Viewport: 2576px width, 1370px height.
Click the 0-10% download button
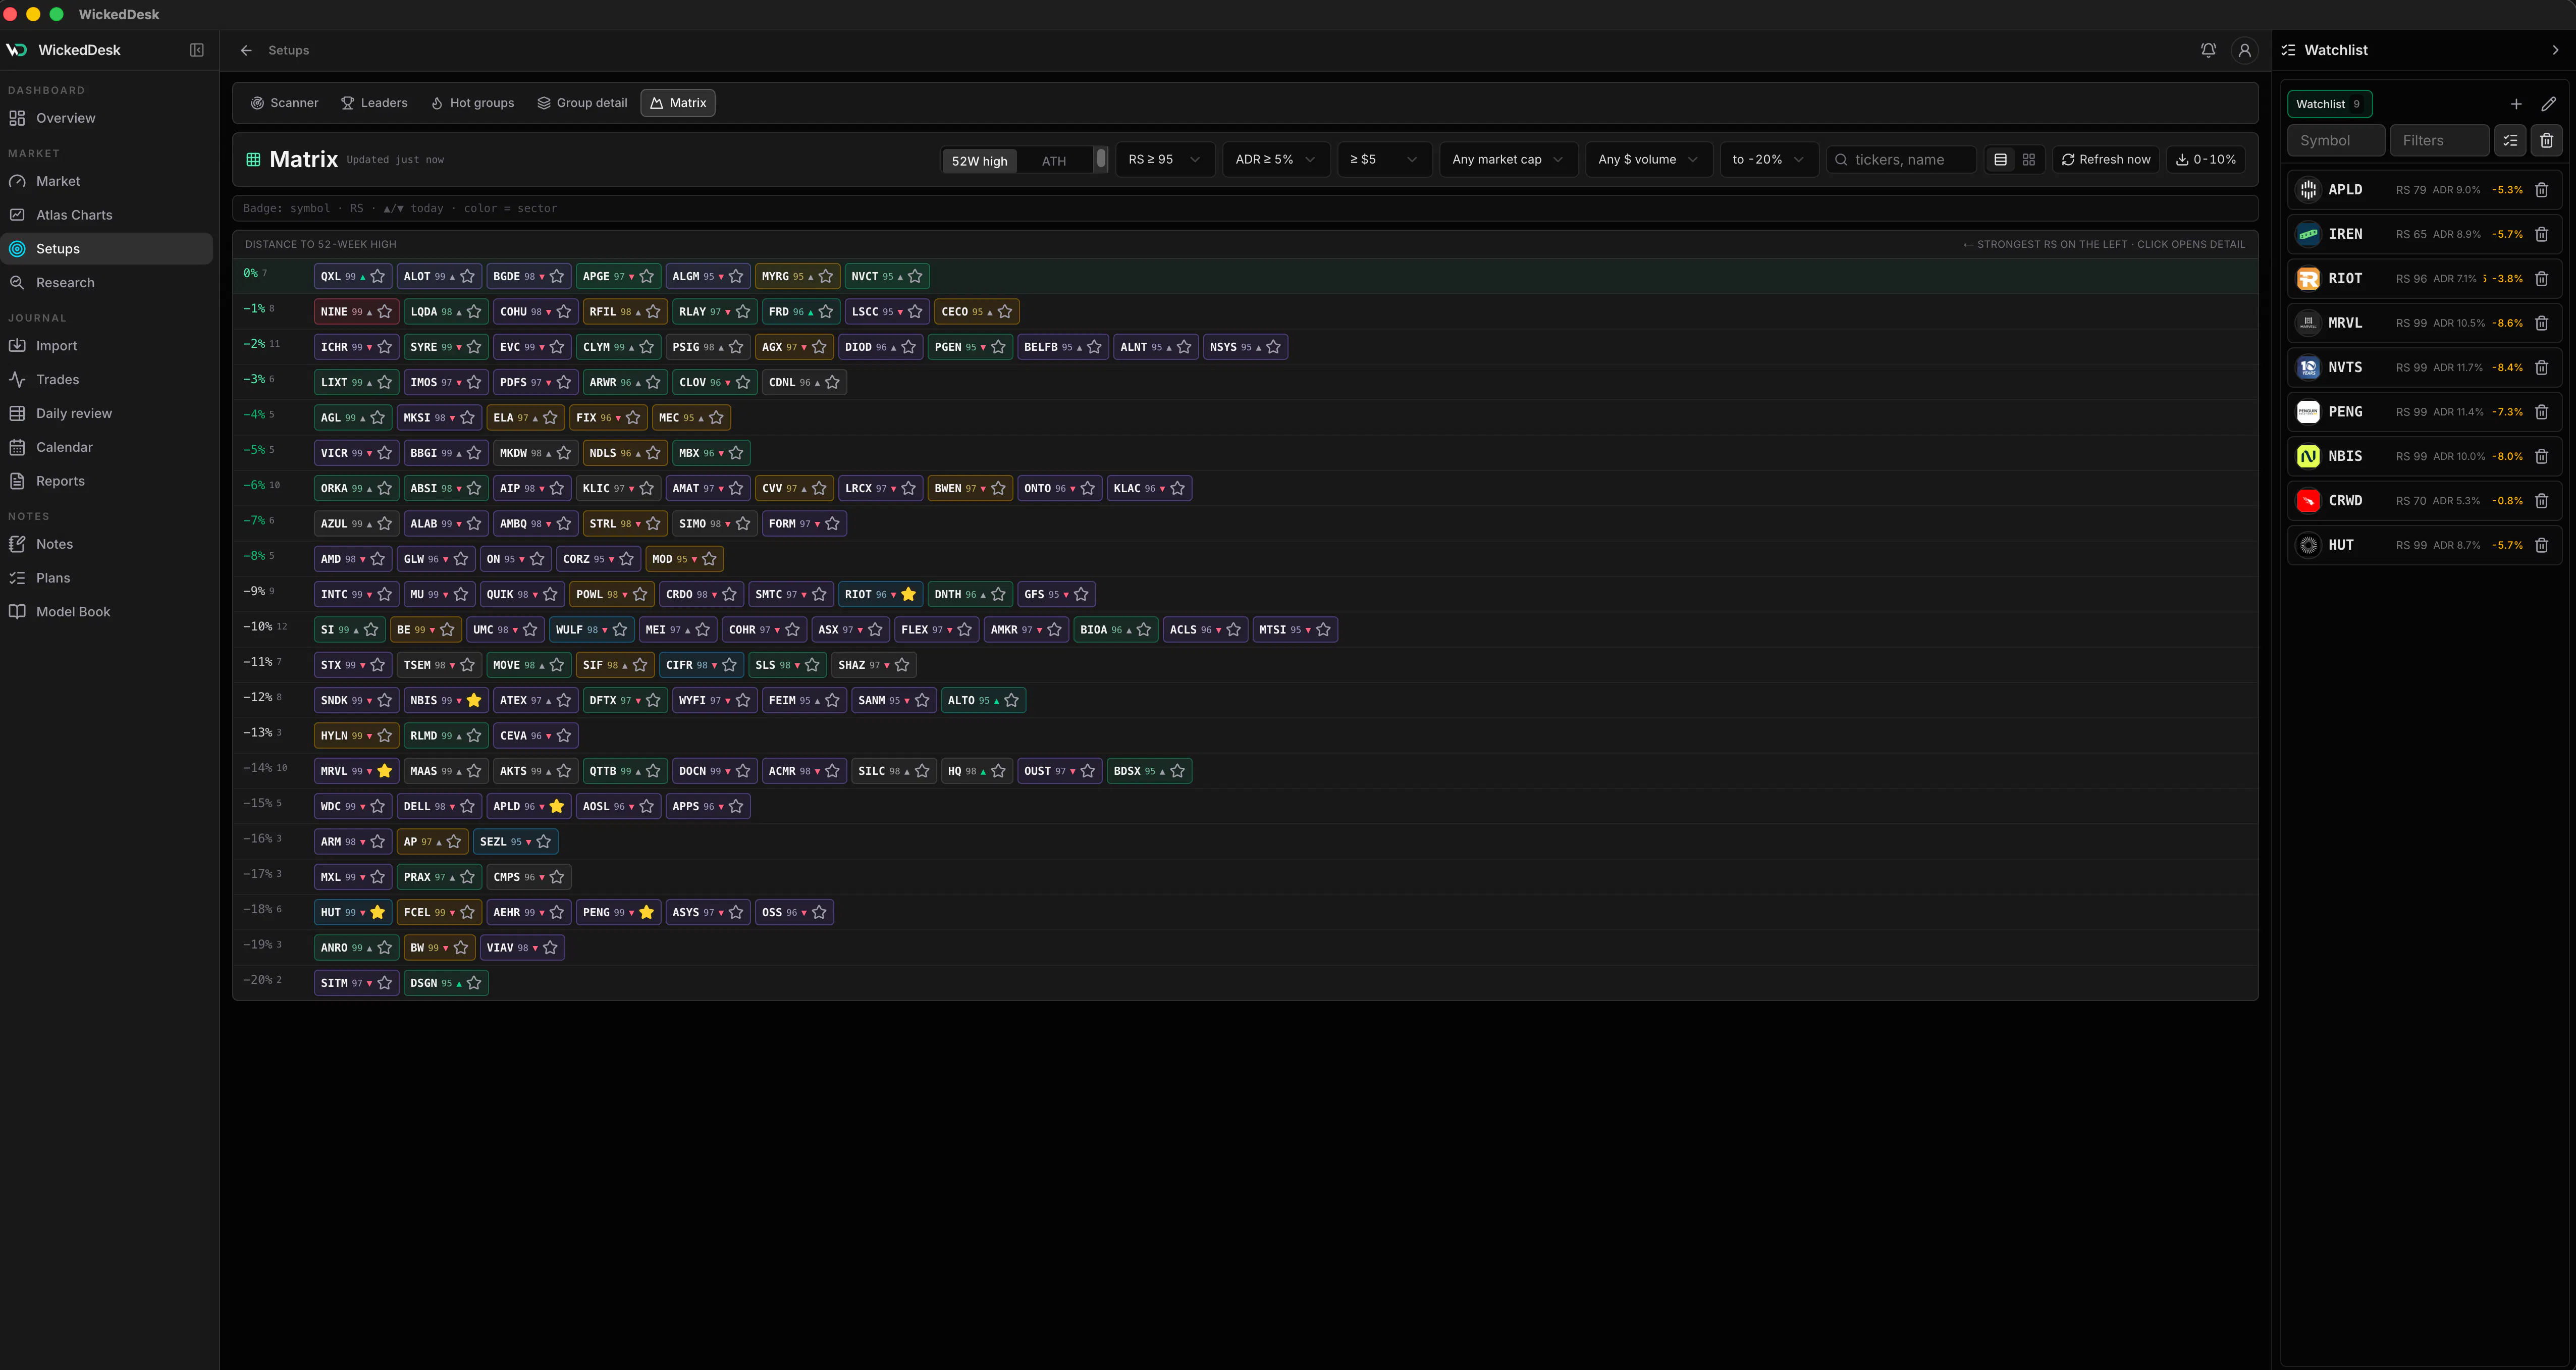click(x=2206, y=160)
